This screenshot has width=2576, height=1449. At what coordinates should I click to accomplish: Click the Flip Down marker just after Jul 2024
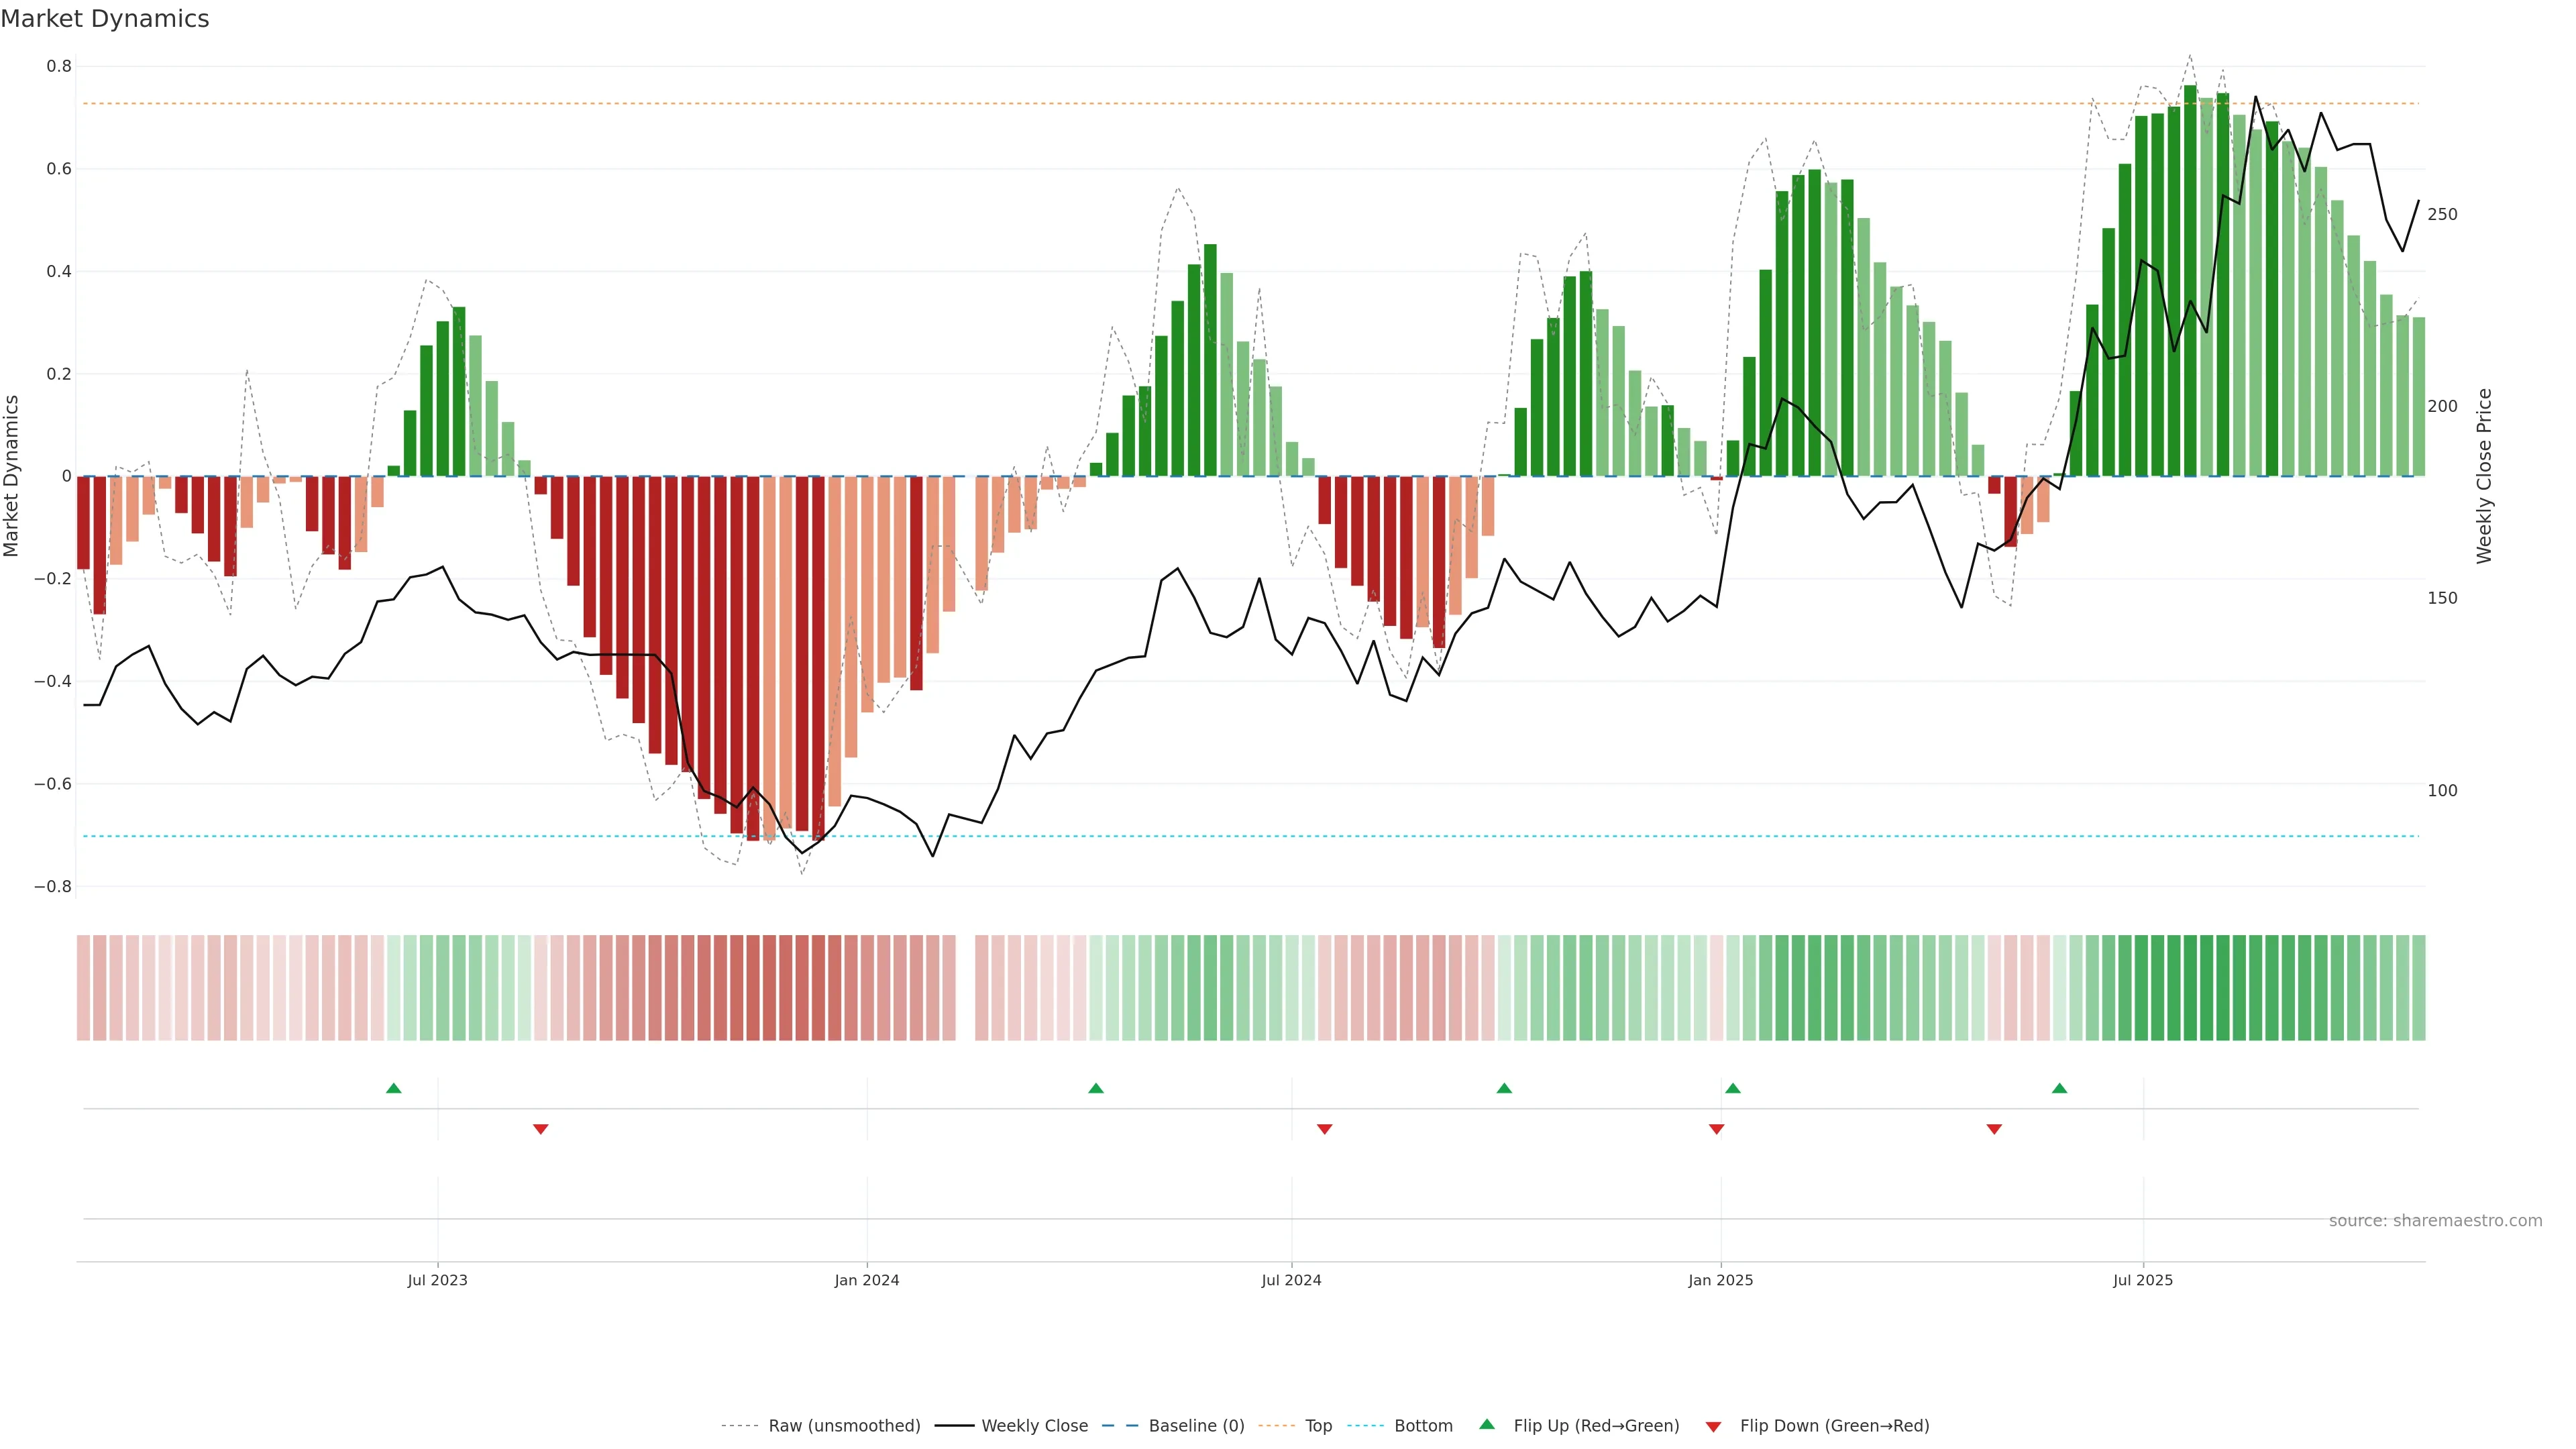coord(1325,1129)
